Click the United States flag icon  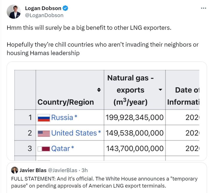tap(44, 133)
